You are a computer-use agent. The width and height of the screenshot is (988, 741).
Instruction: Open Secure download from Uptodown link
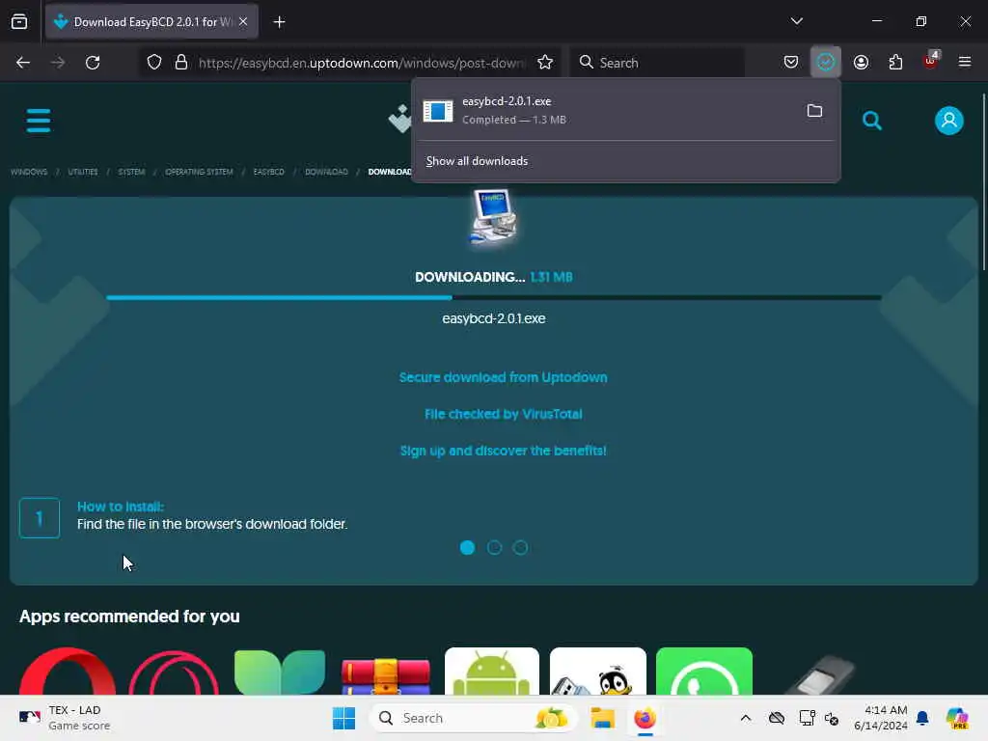tap(503, 377)
